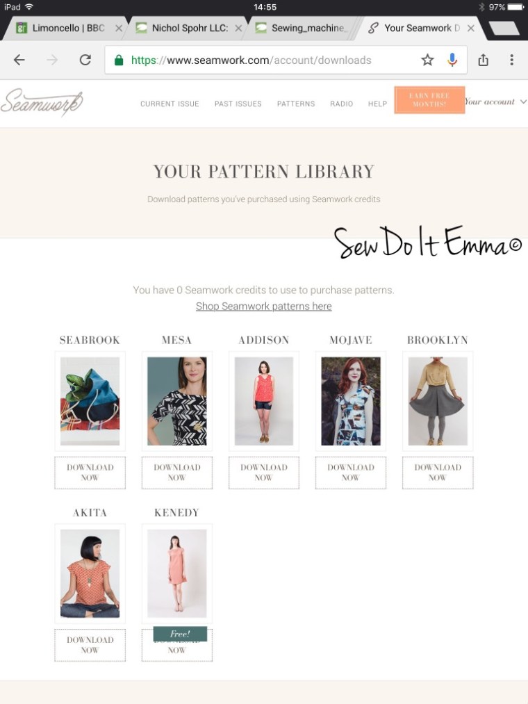
Task: Open Patterns menu item
Action: pos(296,104)
